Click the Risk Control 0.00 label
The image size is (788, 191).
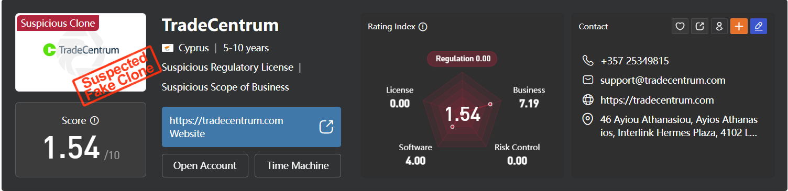click(517, 154)
